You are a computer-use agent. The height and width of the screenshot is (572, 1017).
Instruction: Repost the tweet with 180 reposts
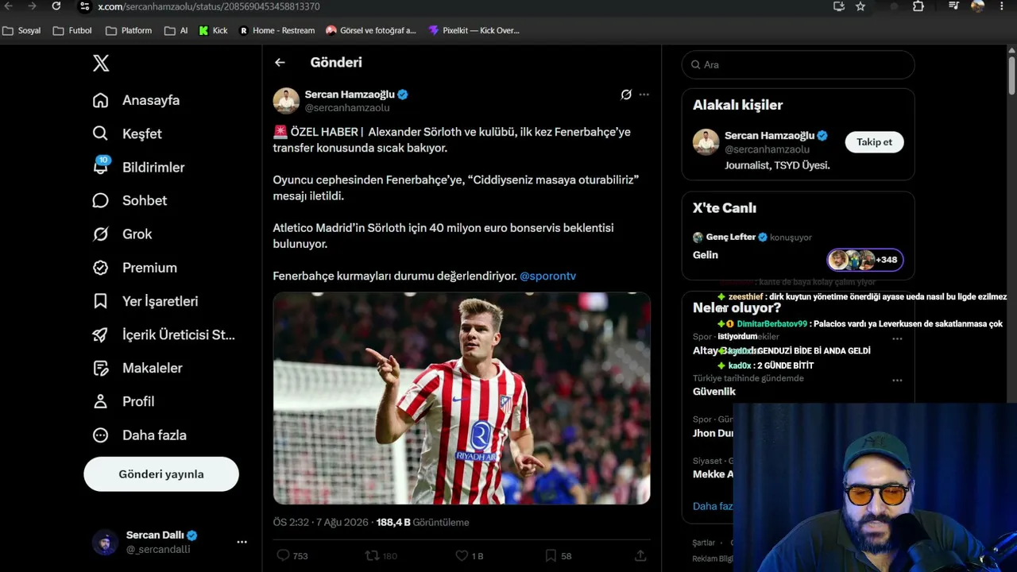pos(372,555)
